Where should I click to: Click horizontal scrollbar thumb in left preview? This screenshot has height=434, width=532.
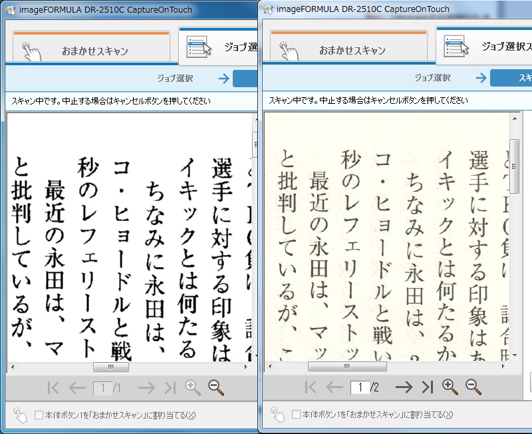click(x=111, y=367)
